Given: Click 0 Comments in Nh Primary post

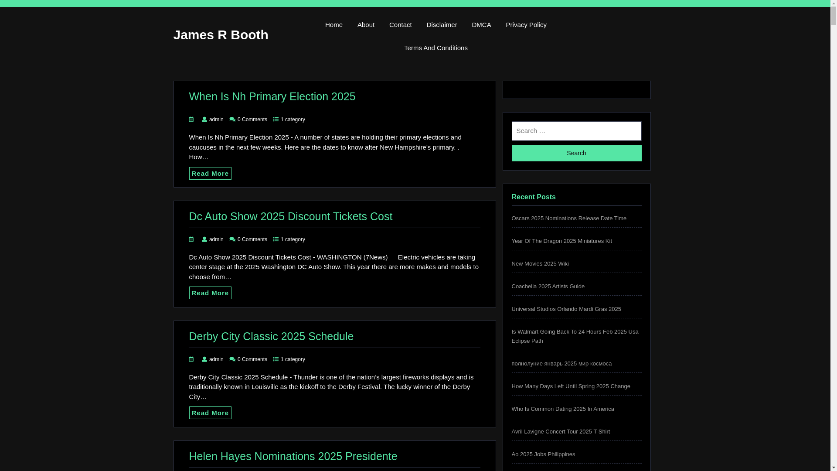Looking at the screenshot, I should 252,119.
